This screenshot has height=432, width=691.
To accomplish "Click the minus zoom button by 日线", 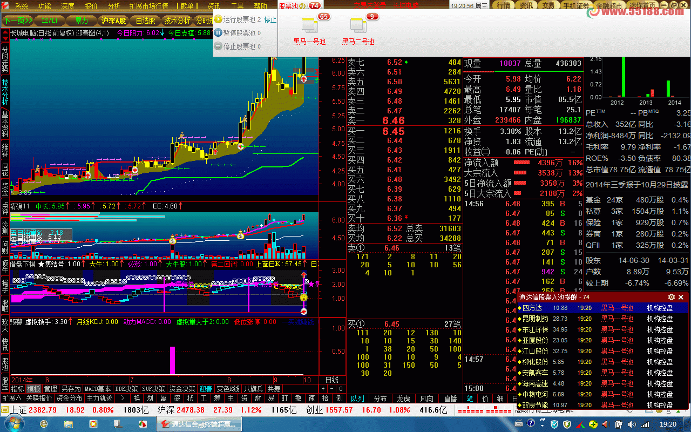I will [x=332, y=388].
